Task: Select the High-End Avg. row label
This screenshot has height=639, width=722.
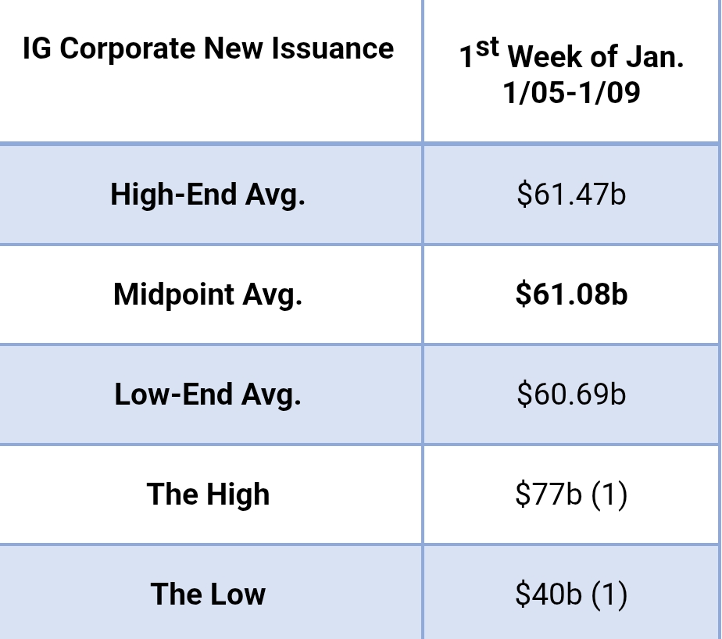Action: coord(208,194)
